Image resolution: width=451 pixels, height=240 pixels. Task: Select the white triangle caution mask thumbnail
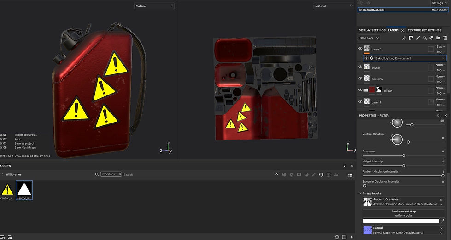[24, 190]
